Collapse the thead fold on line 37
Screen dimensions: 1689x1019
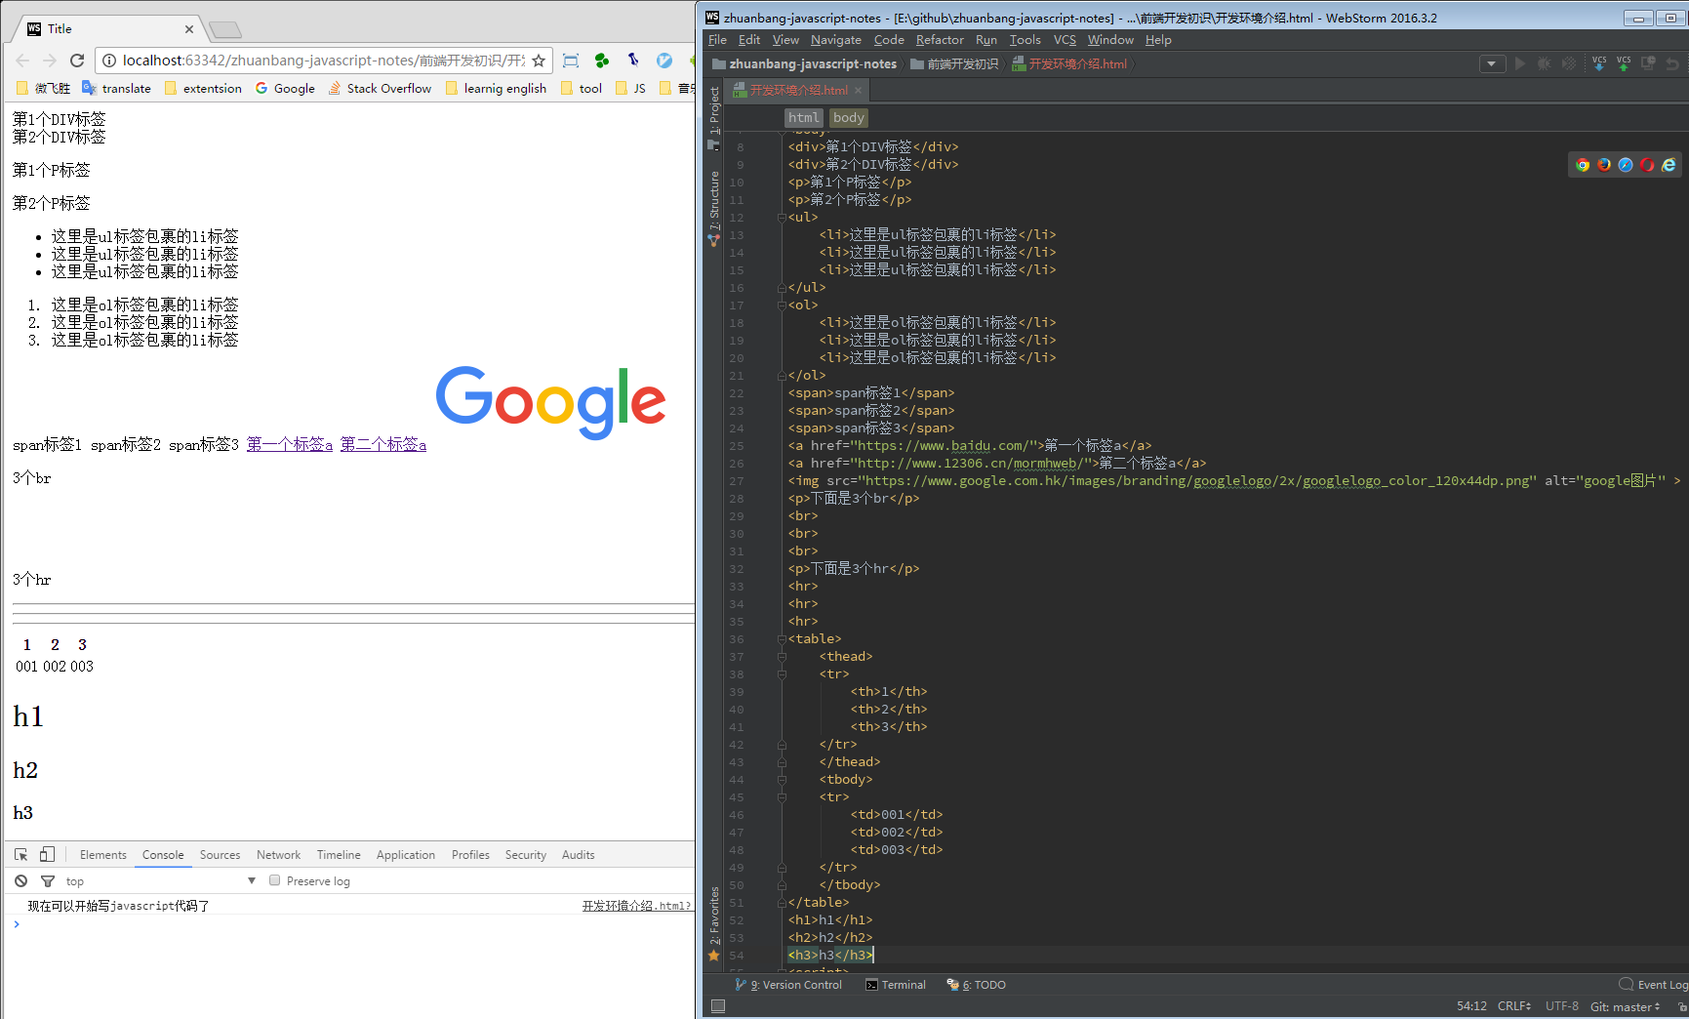tap(782, 657)
